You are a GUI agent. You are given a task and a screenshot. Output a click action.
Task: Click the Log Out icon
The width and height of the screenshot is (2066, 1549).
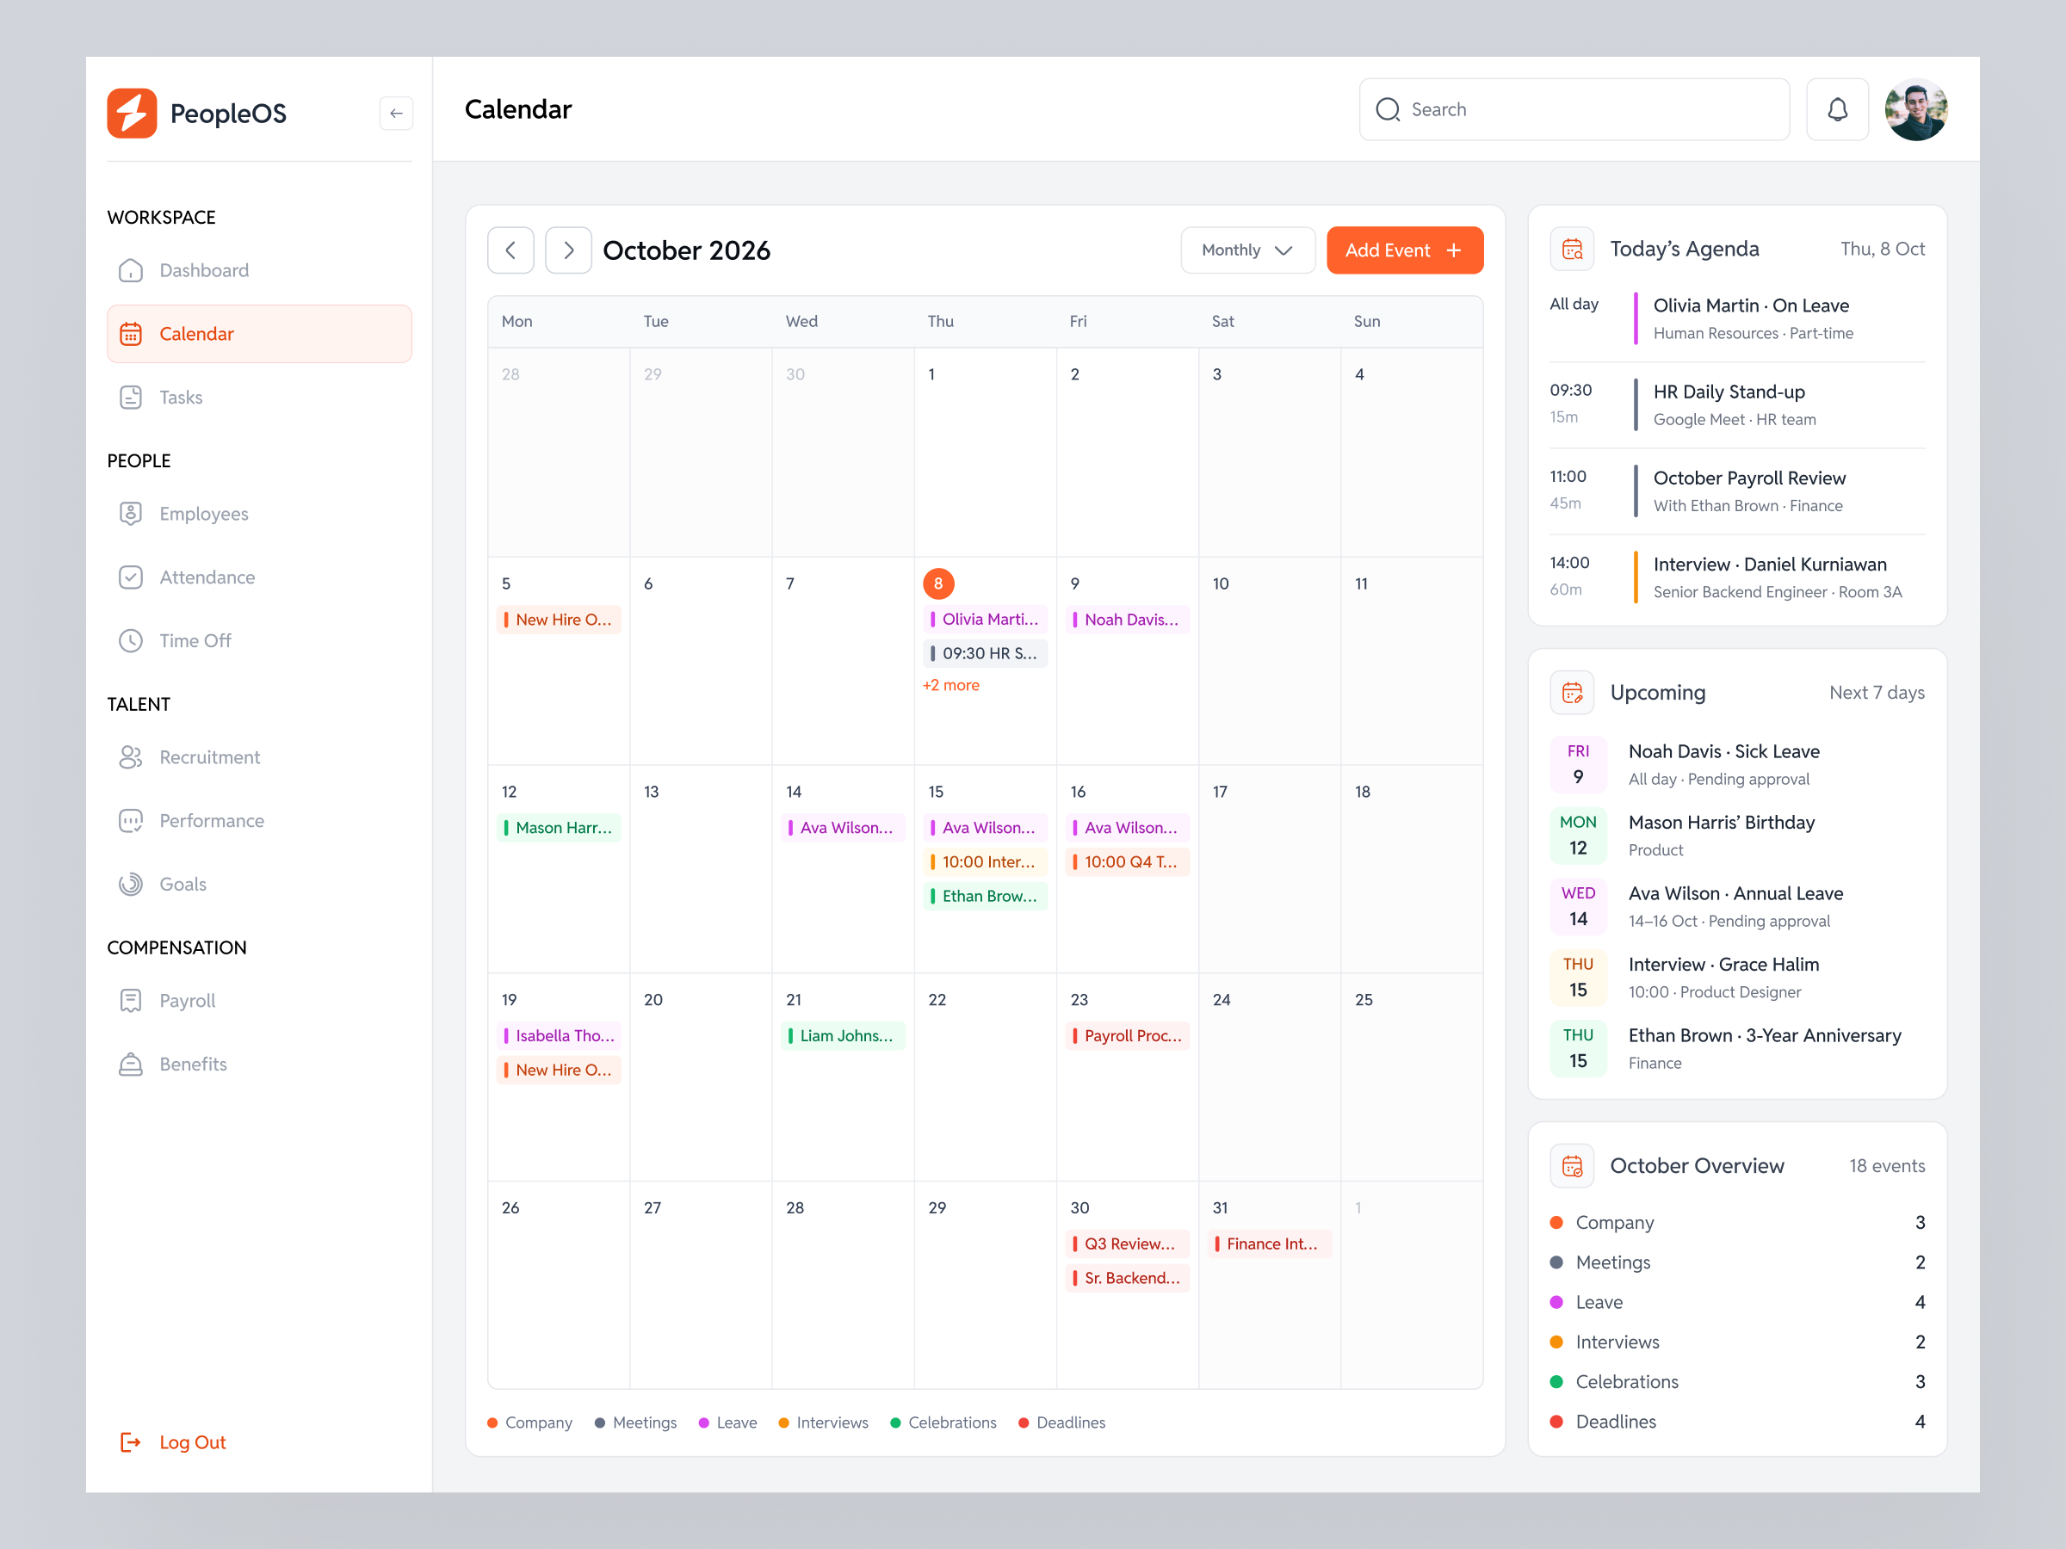(131, 1442)
